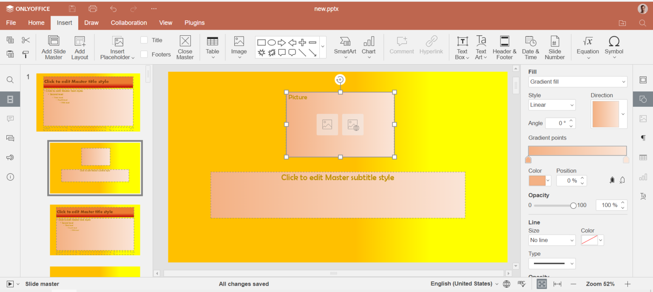Open the Comments panel
653x292 pixels.
click(10, 119)
